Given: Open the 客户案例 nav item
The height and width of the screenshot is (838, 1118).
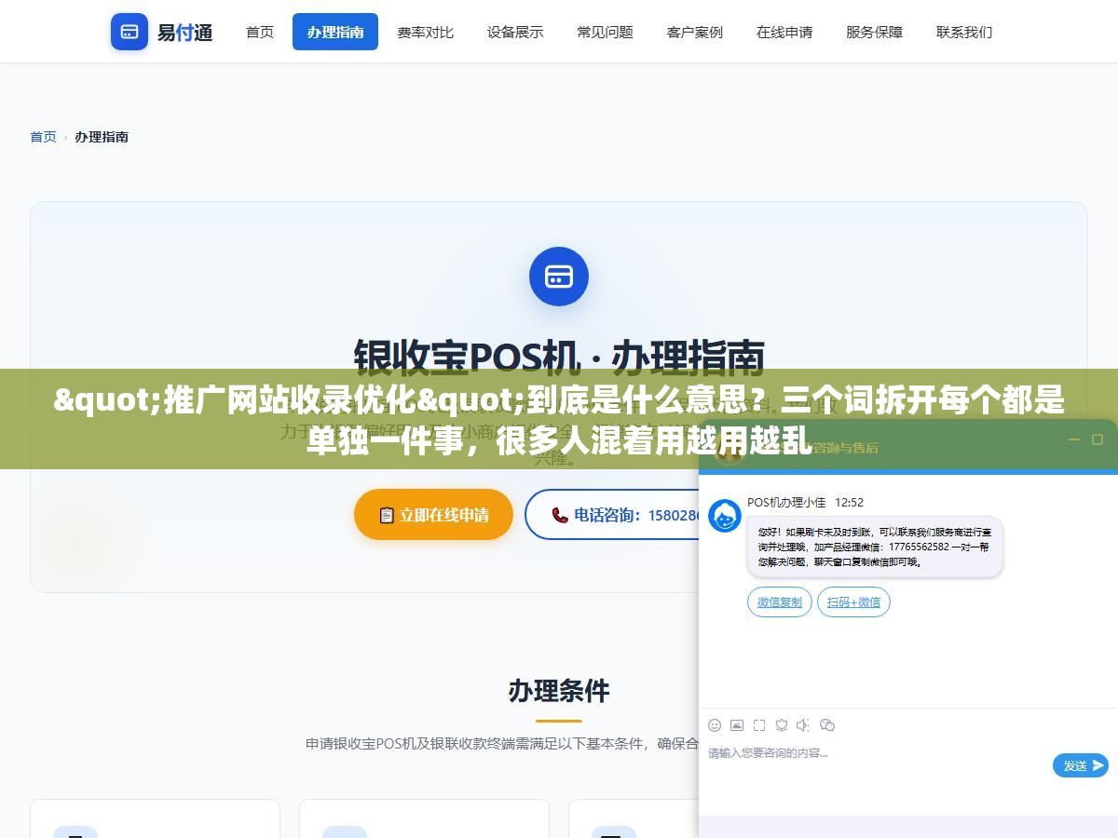Looking at the screenshot, I should click(695, 32).
